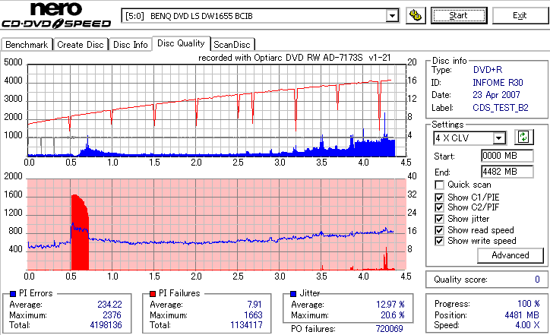This screenshot has height=335, width=550.
Task: Click the Position value 4481 MB
Action: [x=522, y=315]
